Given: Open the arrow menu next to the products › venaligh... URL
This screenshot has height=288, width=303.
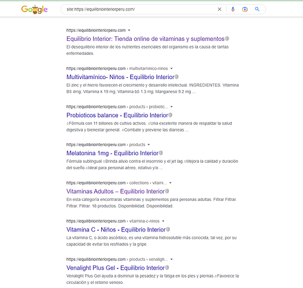Looking at the screenshot, I should point(171,259).
